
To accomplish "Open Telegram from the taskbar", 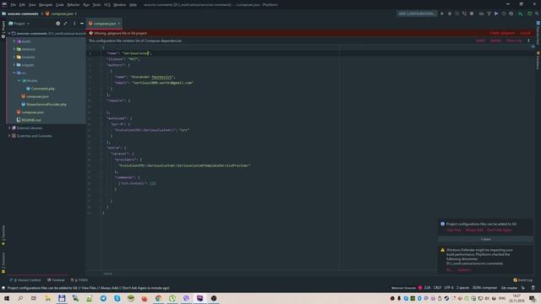I will pyautogui.click(x=103, y=298).
